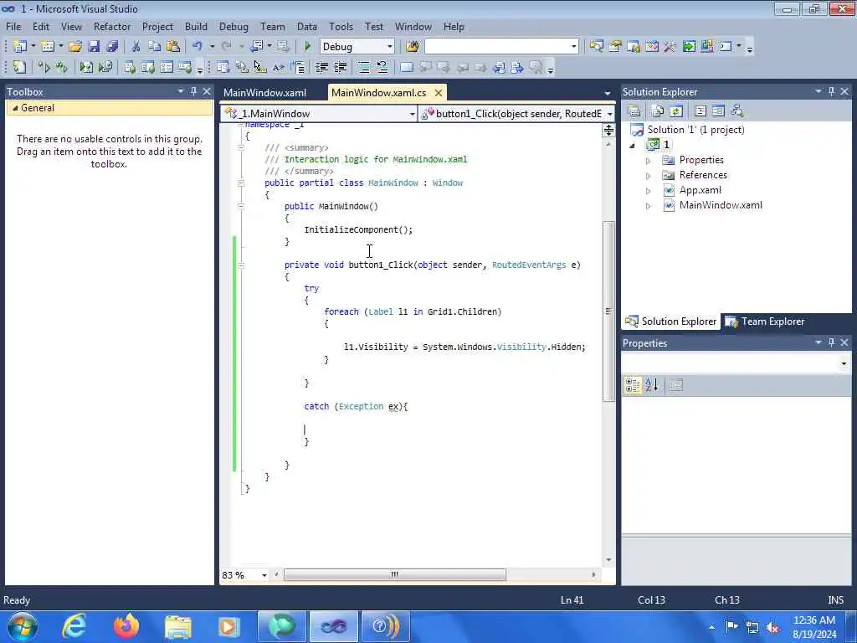
Task: Toggle auto-hide pin on Toolbox panel
Action: [x=193, y=91]
